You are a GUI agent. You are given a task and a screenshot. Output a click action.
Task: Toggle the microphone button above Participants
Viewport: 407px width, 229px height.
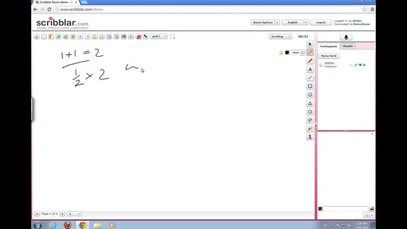(x=346, y=38)
